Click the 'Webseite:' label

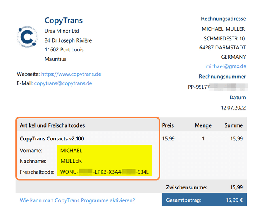28,74
